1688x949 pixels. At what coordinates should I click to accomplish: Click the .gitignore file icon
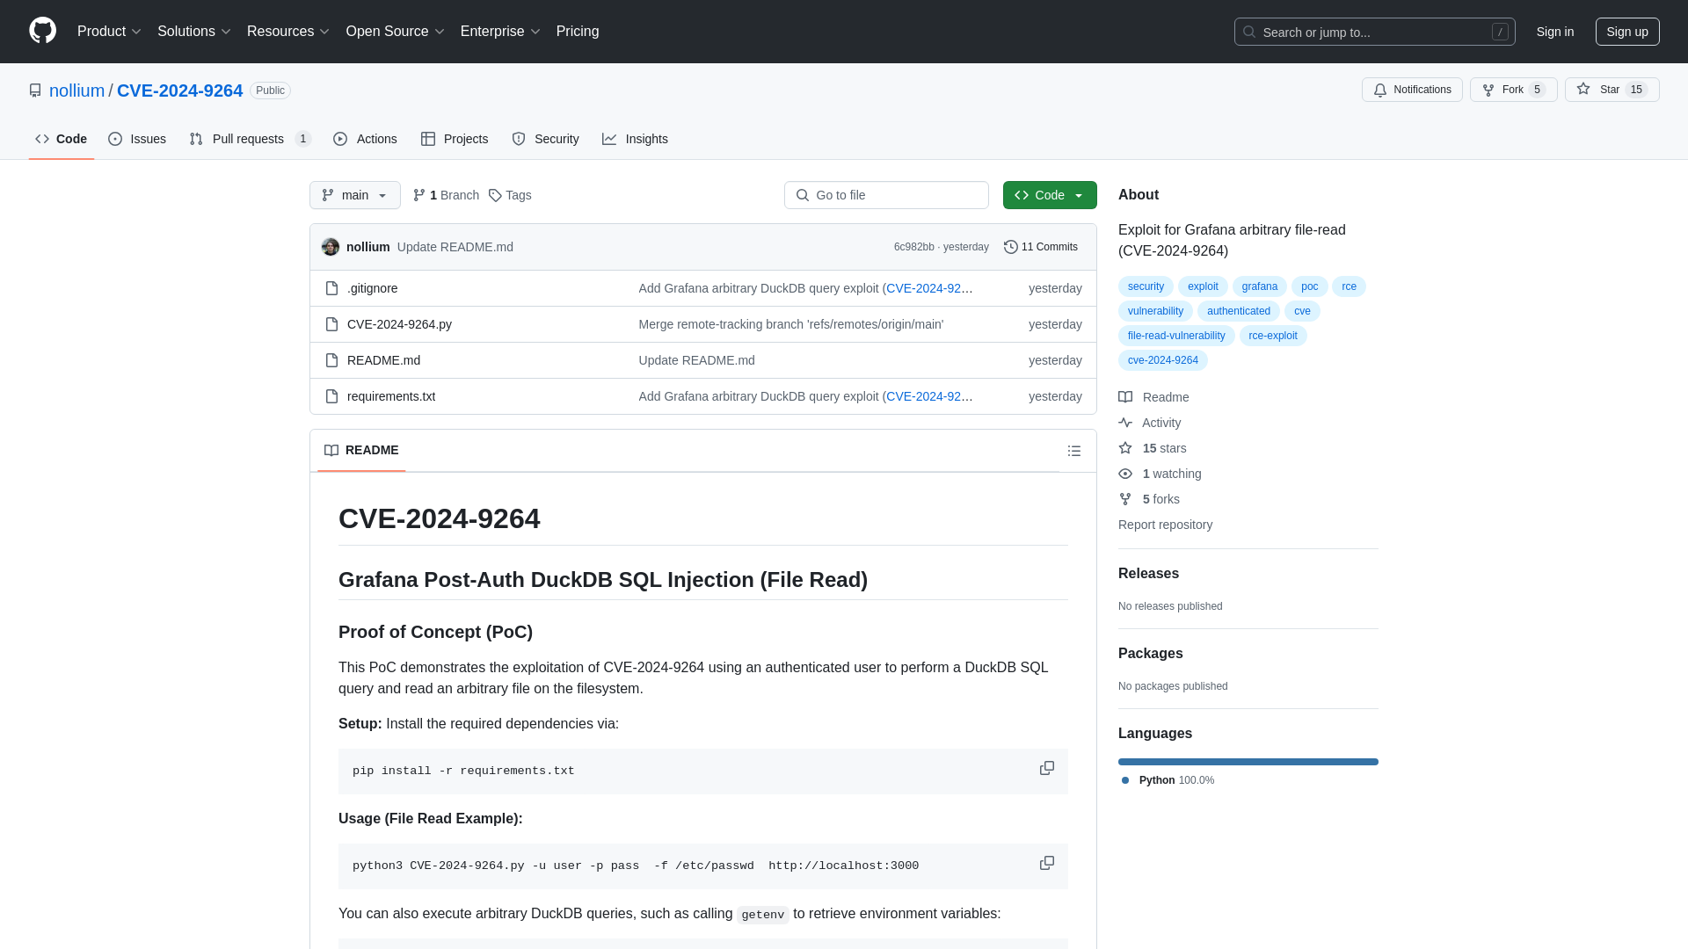331,288
